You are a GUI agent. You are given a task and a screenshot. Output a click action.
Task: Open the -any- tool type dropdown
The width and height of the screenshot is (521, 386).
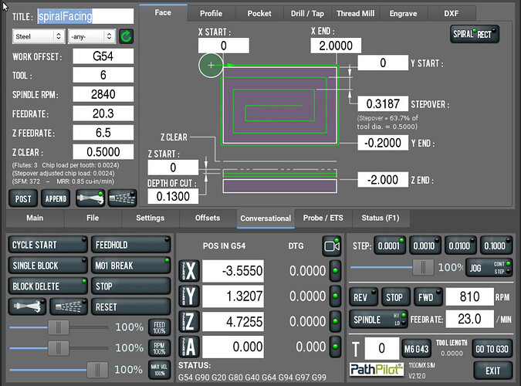click(x=92, y=36)
